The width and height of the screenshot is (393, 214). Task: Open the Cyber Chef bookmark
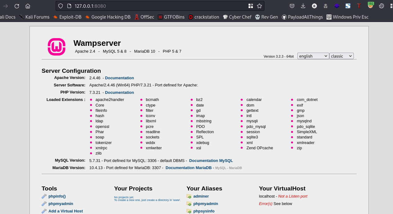237,17
